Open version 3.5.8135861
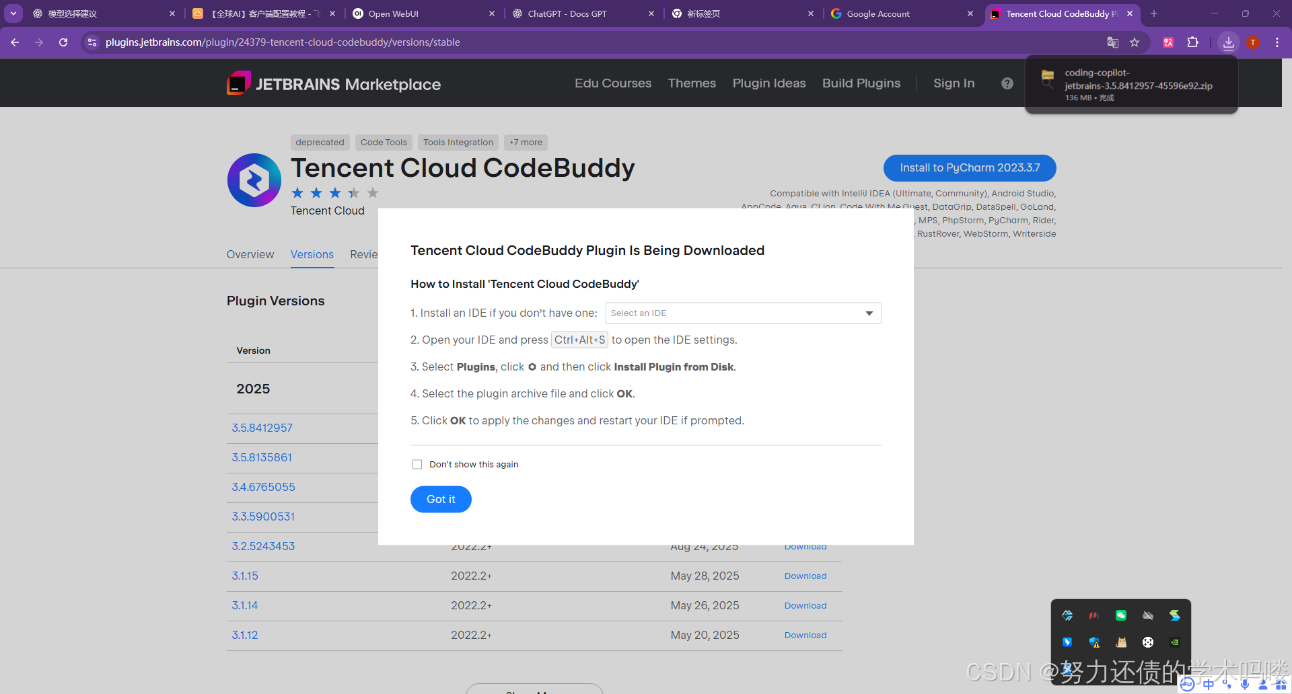 pyautogui.click(x=262, y=457)
